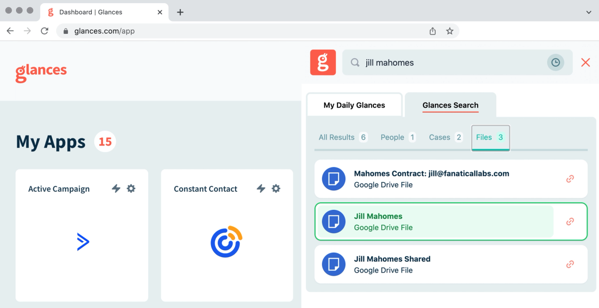Reload the page with refresh icon

(44, 31)
